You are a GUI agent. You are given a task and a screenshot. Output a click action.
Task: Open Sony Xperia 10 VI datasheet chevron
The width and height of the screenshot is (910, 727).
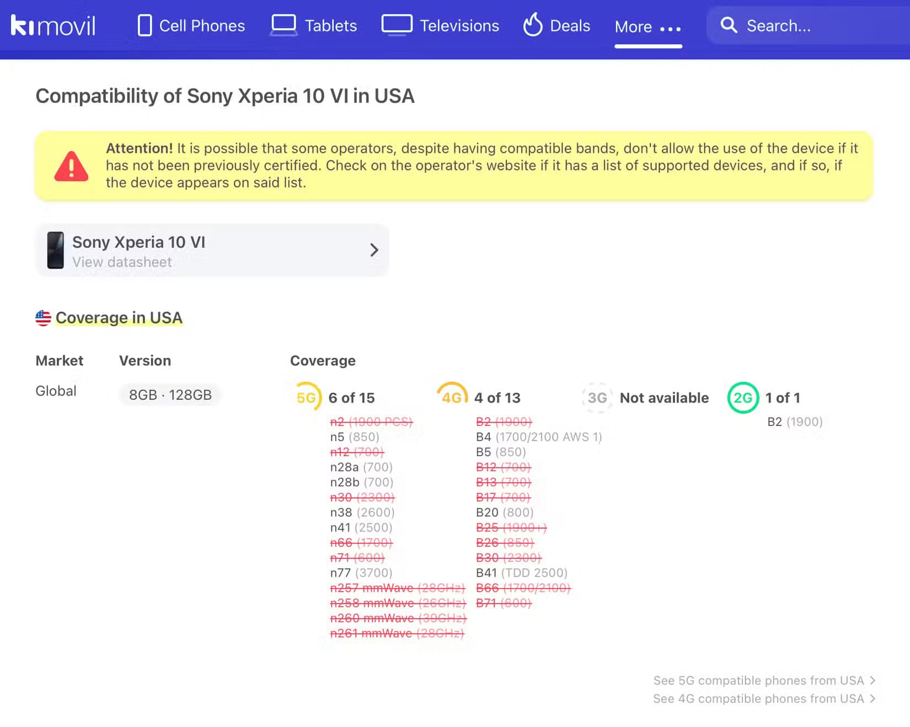(374, 250)
